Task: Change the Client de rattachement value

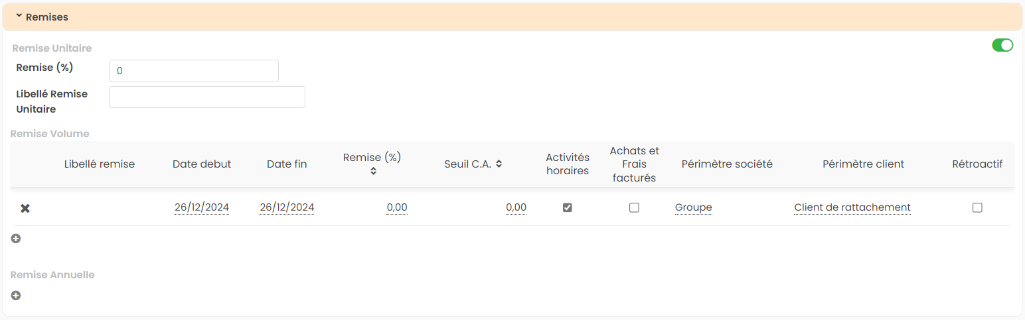Action: 852,207
